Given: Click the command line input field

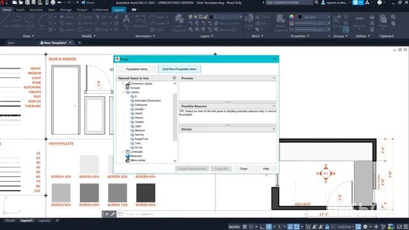Looking at the screenshot, I should pos(214,214).
